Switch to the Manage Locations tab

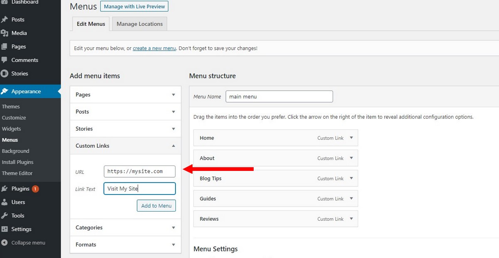coord(139,24)
